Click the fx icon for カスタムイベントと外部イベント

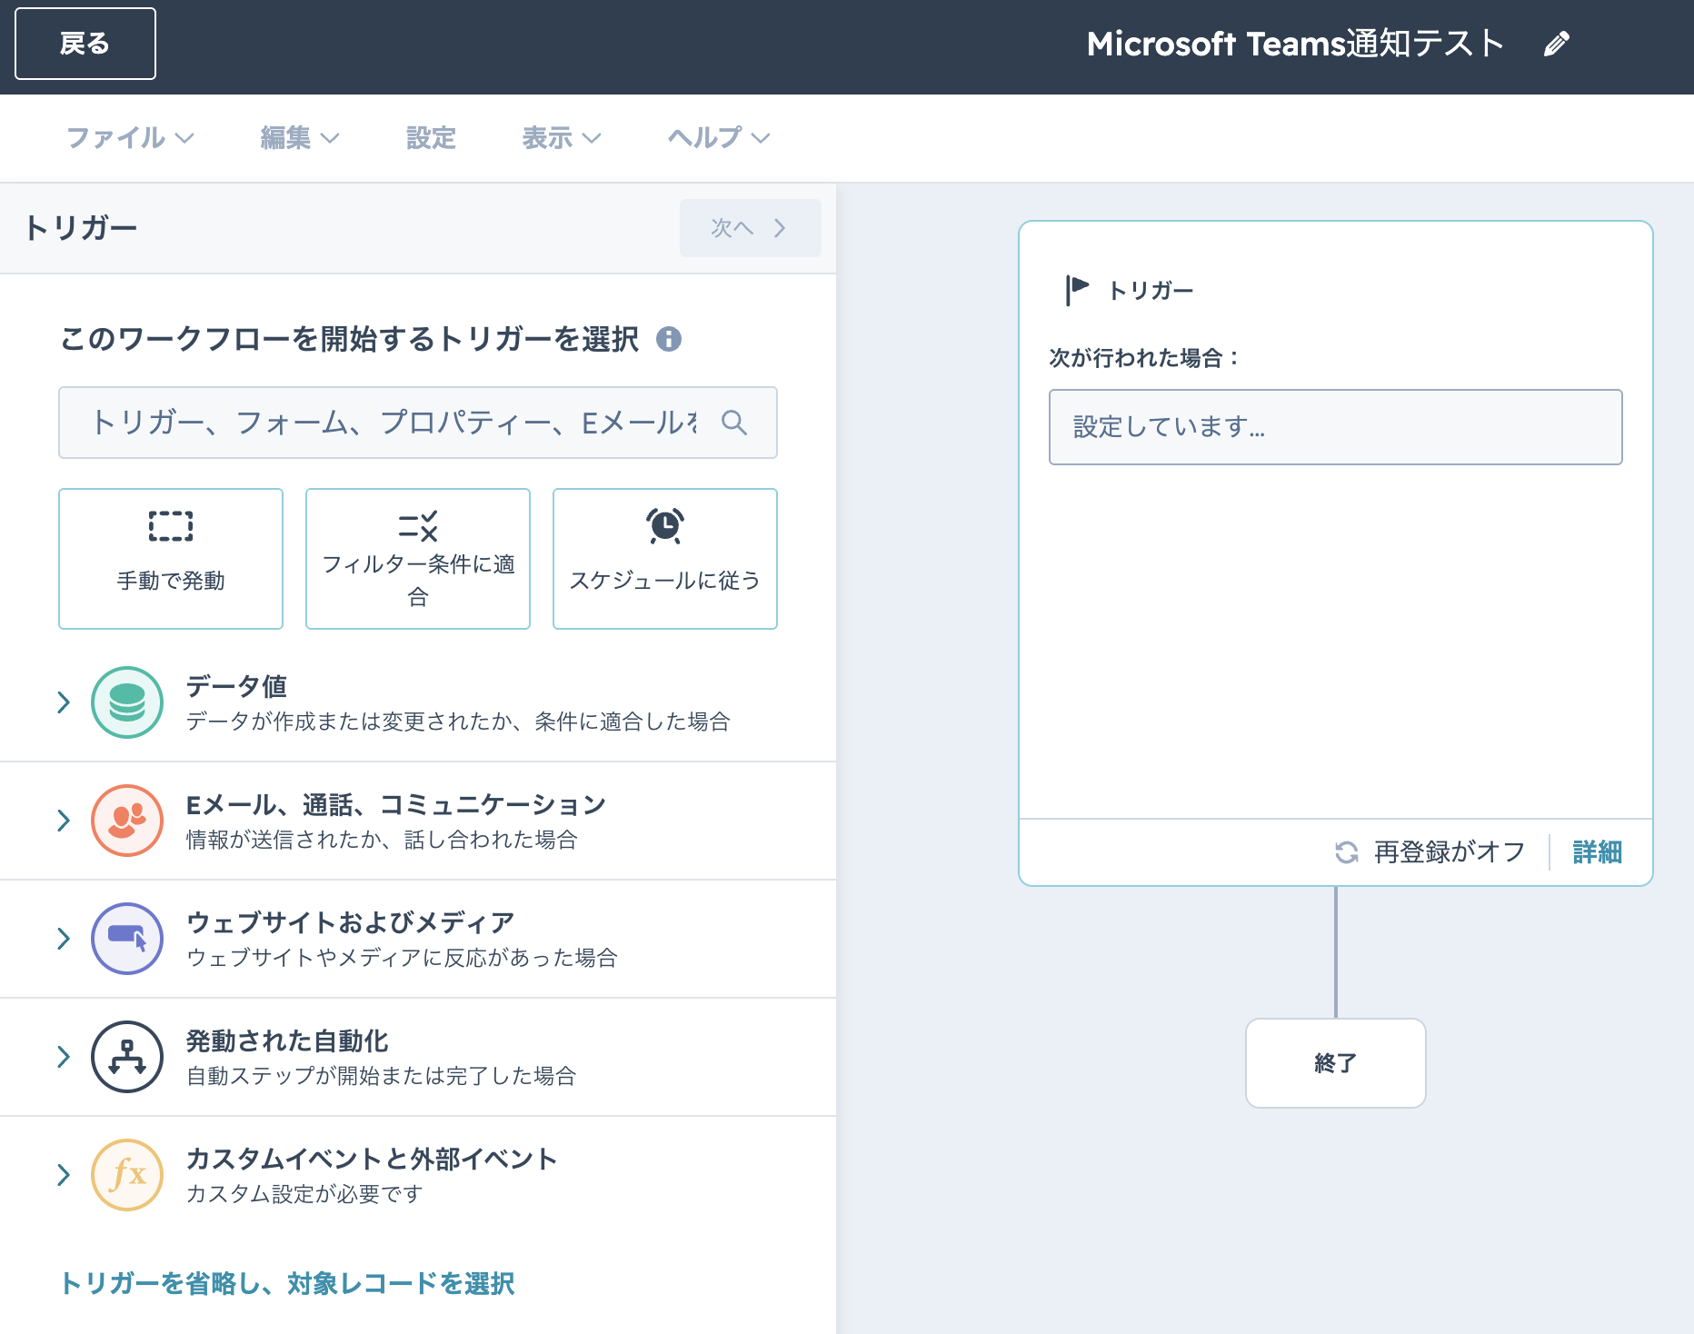127,1175
